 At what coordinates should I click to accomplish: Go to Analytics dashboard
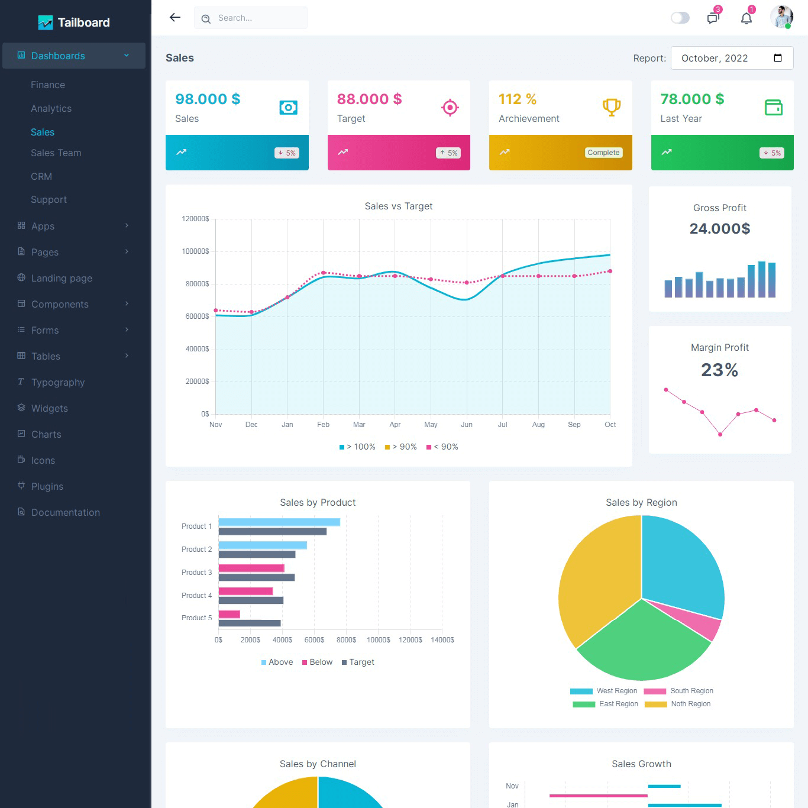51,108
